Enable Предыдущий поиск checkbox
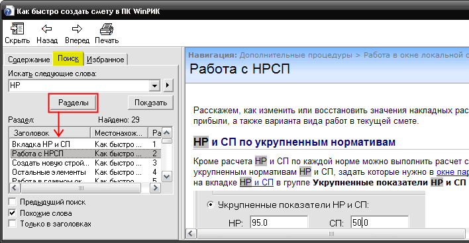Screen dimensions: 469x243 pyautogui.click(x=13, y=202)
